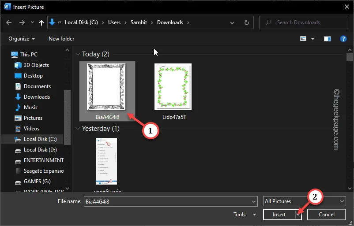Select the Lido47a5T green border thumbnail
Screen dimensions: 354x226
point(173,87)
